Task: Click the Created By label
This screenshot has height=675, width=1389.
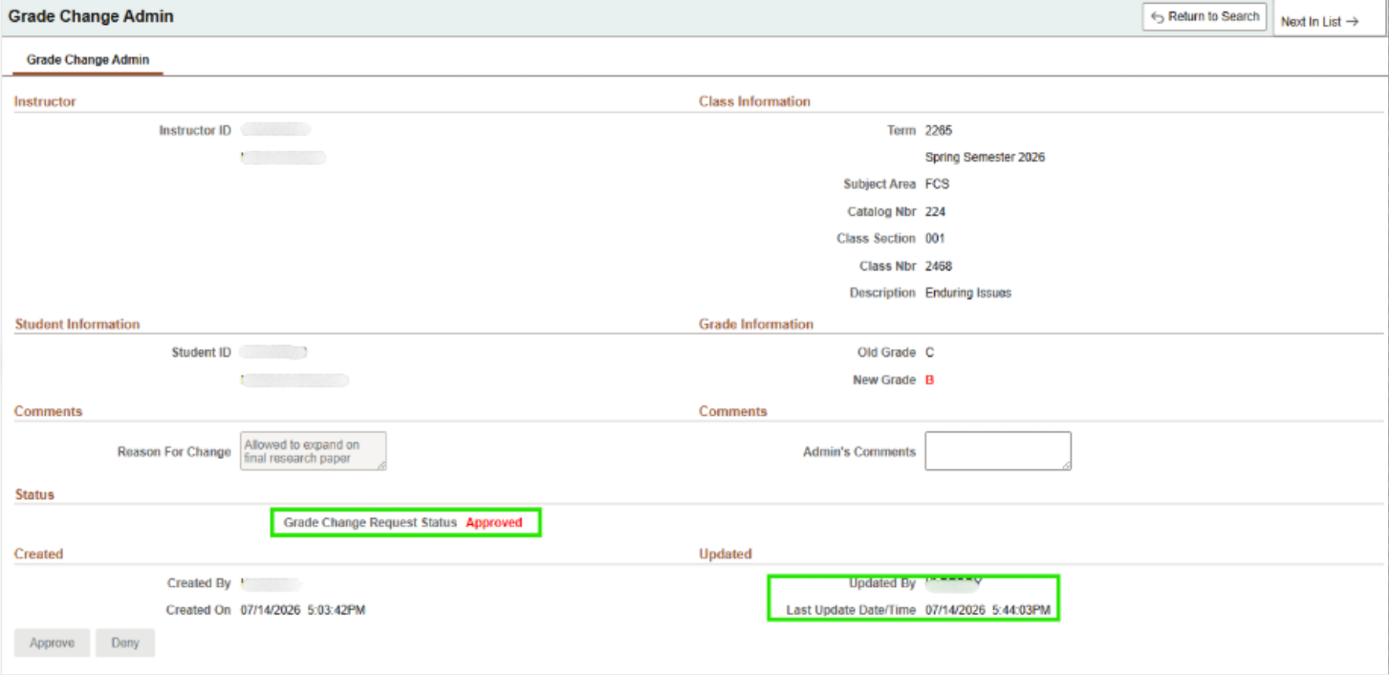Action: pos(199,583)
